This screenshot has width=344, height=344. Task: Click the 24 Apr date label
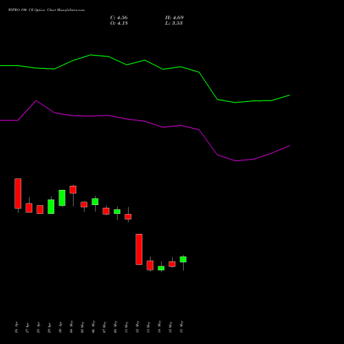tap(17, 327)
